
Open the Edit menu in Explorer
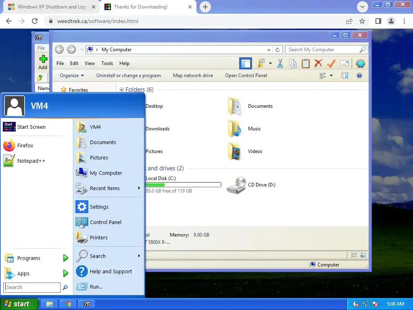click(74, 63)
